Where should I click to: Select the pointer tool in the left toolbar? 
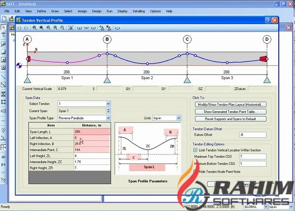pos(3,27)
